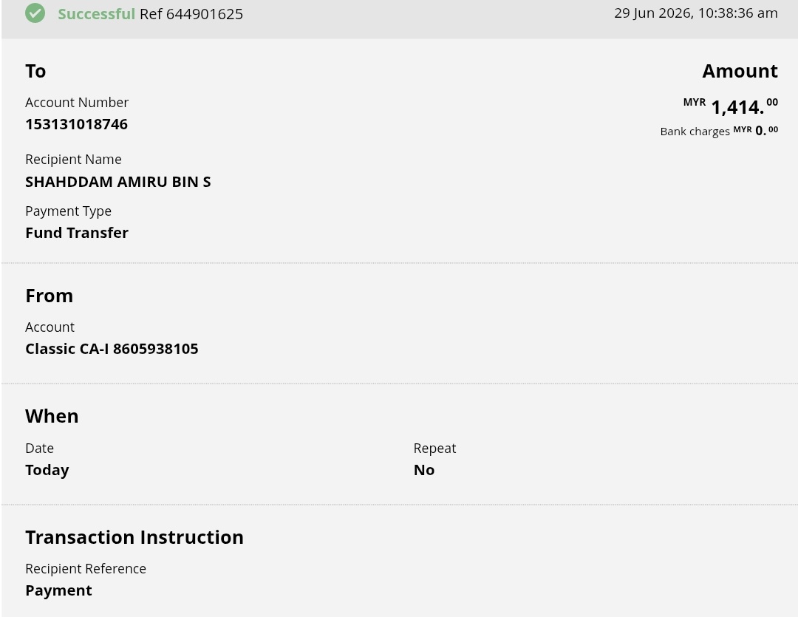
Task: Click the Repeat value No
Action: [x=424, y=470]
